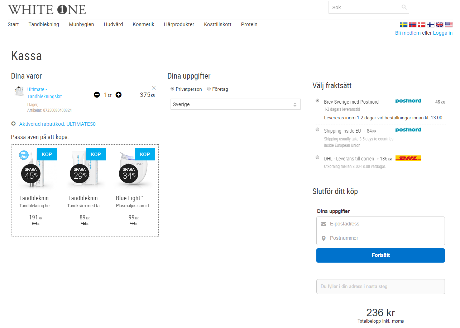Choose the US flag language icon
The width and height of the screenshot is (460, 328).
pos(449,25)
